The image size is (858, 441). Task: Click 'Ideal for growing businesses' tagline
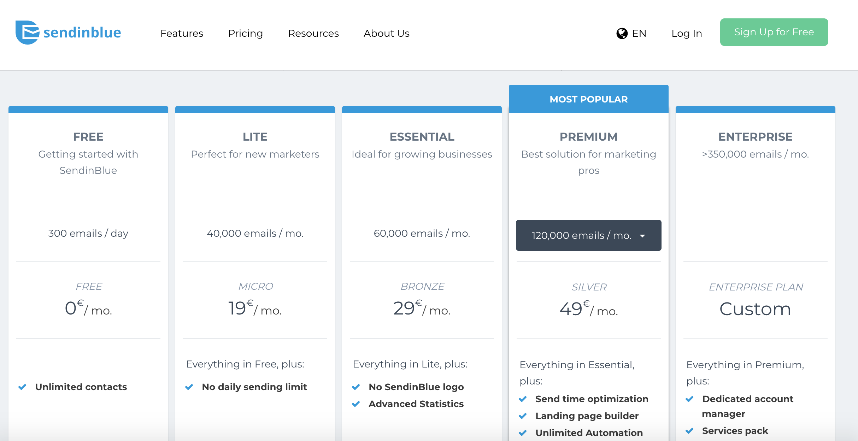[422, 154]
